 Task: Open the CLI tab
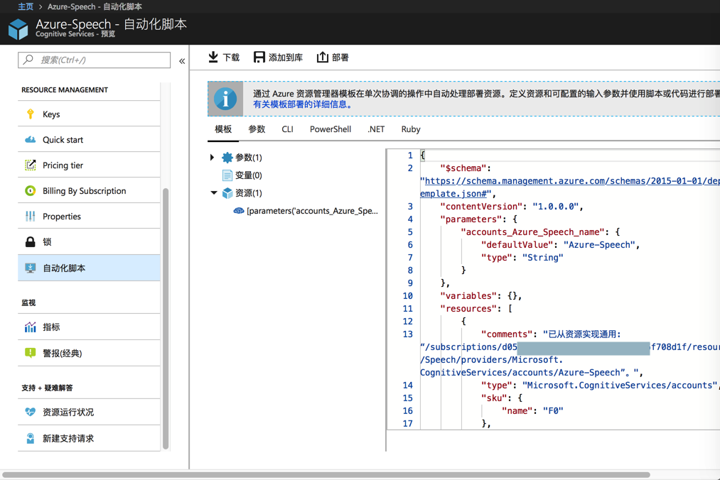tap(287, 129)
